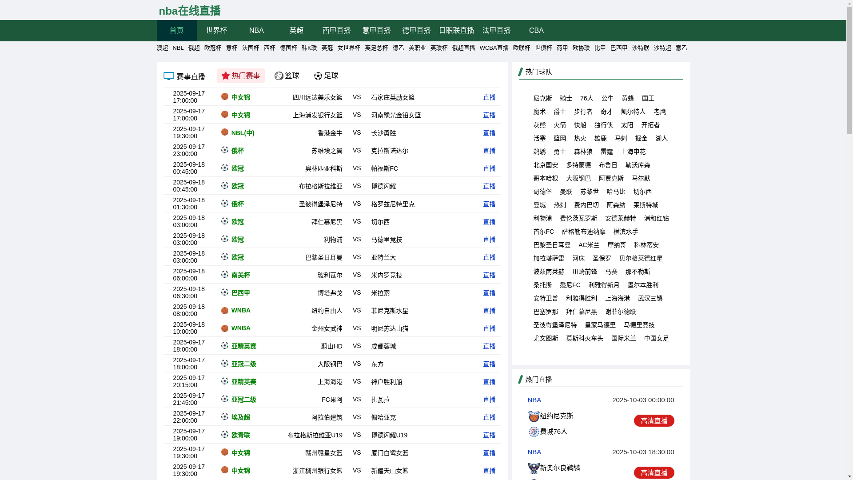Click the TV icon beside 赛事直播

point(169,76)
